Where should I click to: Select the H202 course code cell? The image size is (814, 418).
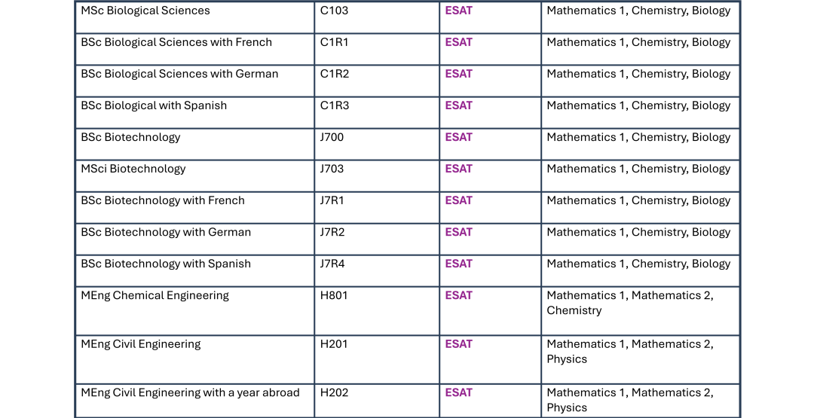pyautogui.click(x=334, y=393)
